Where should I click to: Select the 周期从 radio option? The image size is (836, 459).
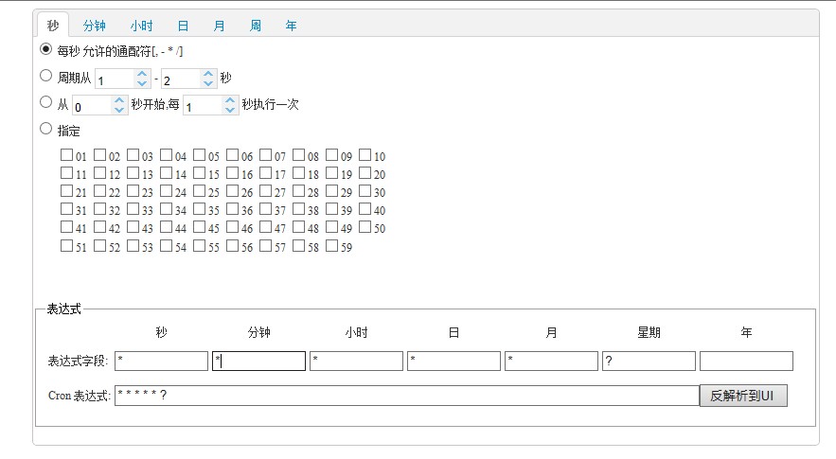pyautogui.click(x=45, y=76)
